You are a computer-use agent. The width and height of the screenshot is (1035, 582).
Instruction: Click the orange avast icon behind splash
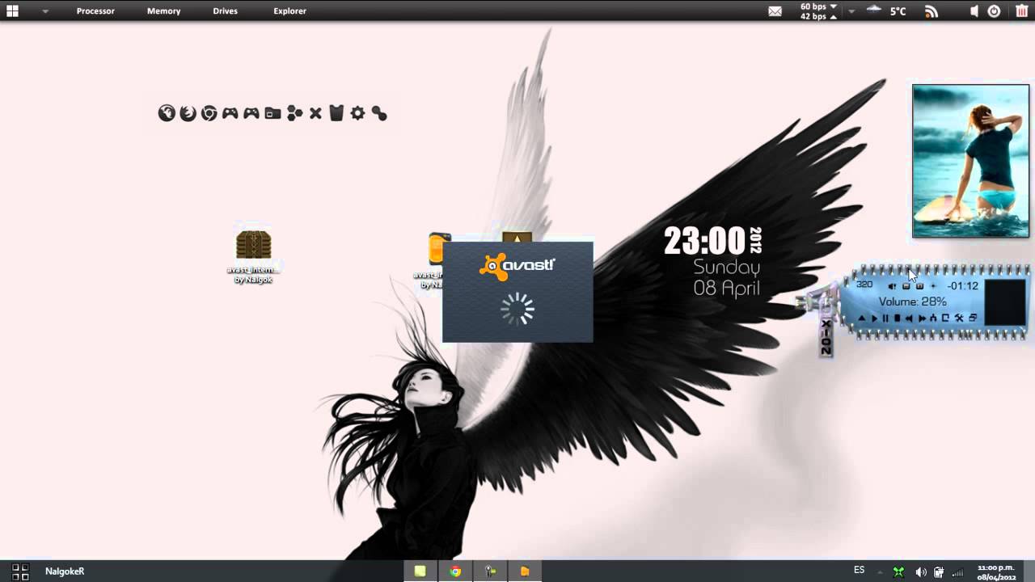coord(437,251)
